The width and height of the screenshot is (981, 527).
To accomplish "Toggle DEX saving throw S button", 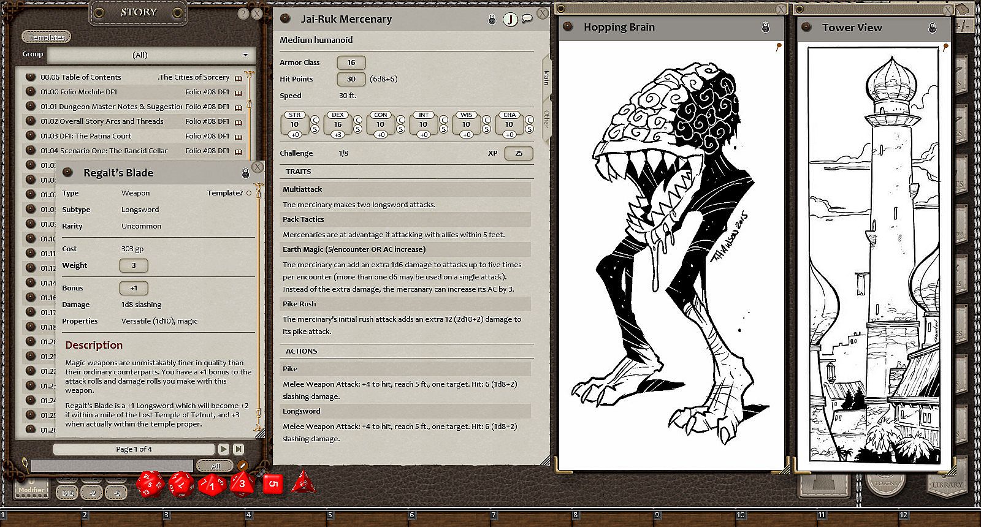I will pos(357,129).
